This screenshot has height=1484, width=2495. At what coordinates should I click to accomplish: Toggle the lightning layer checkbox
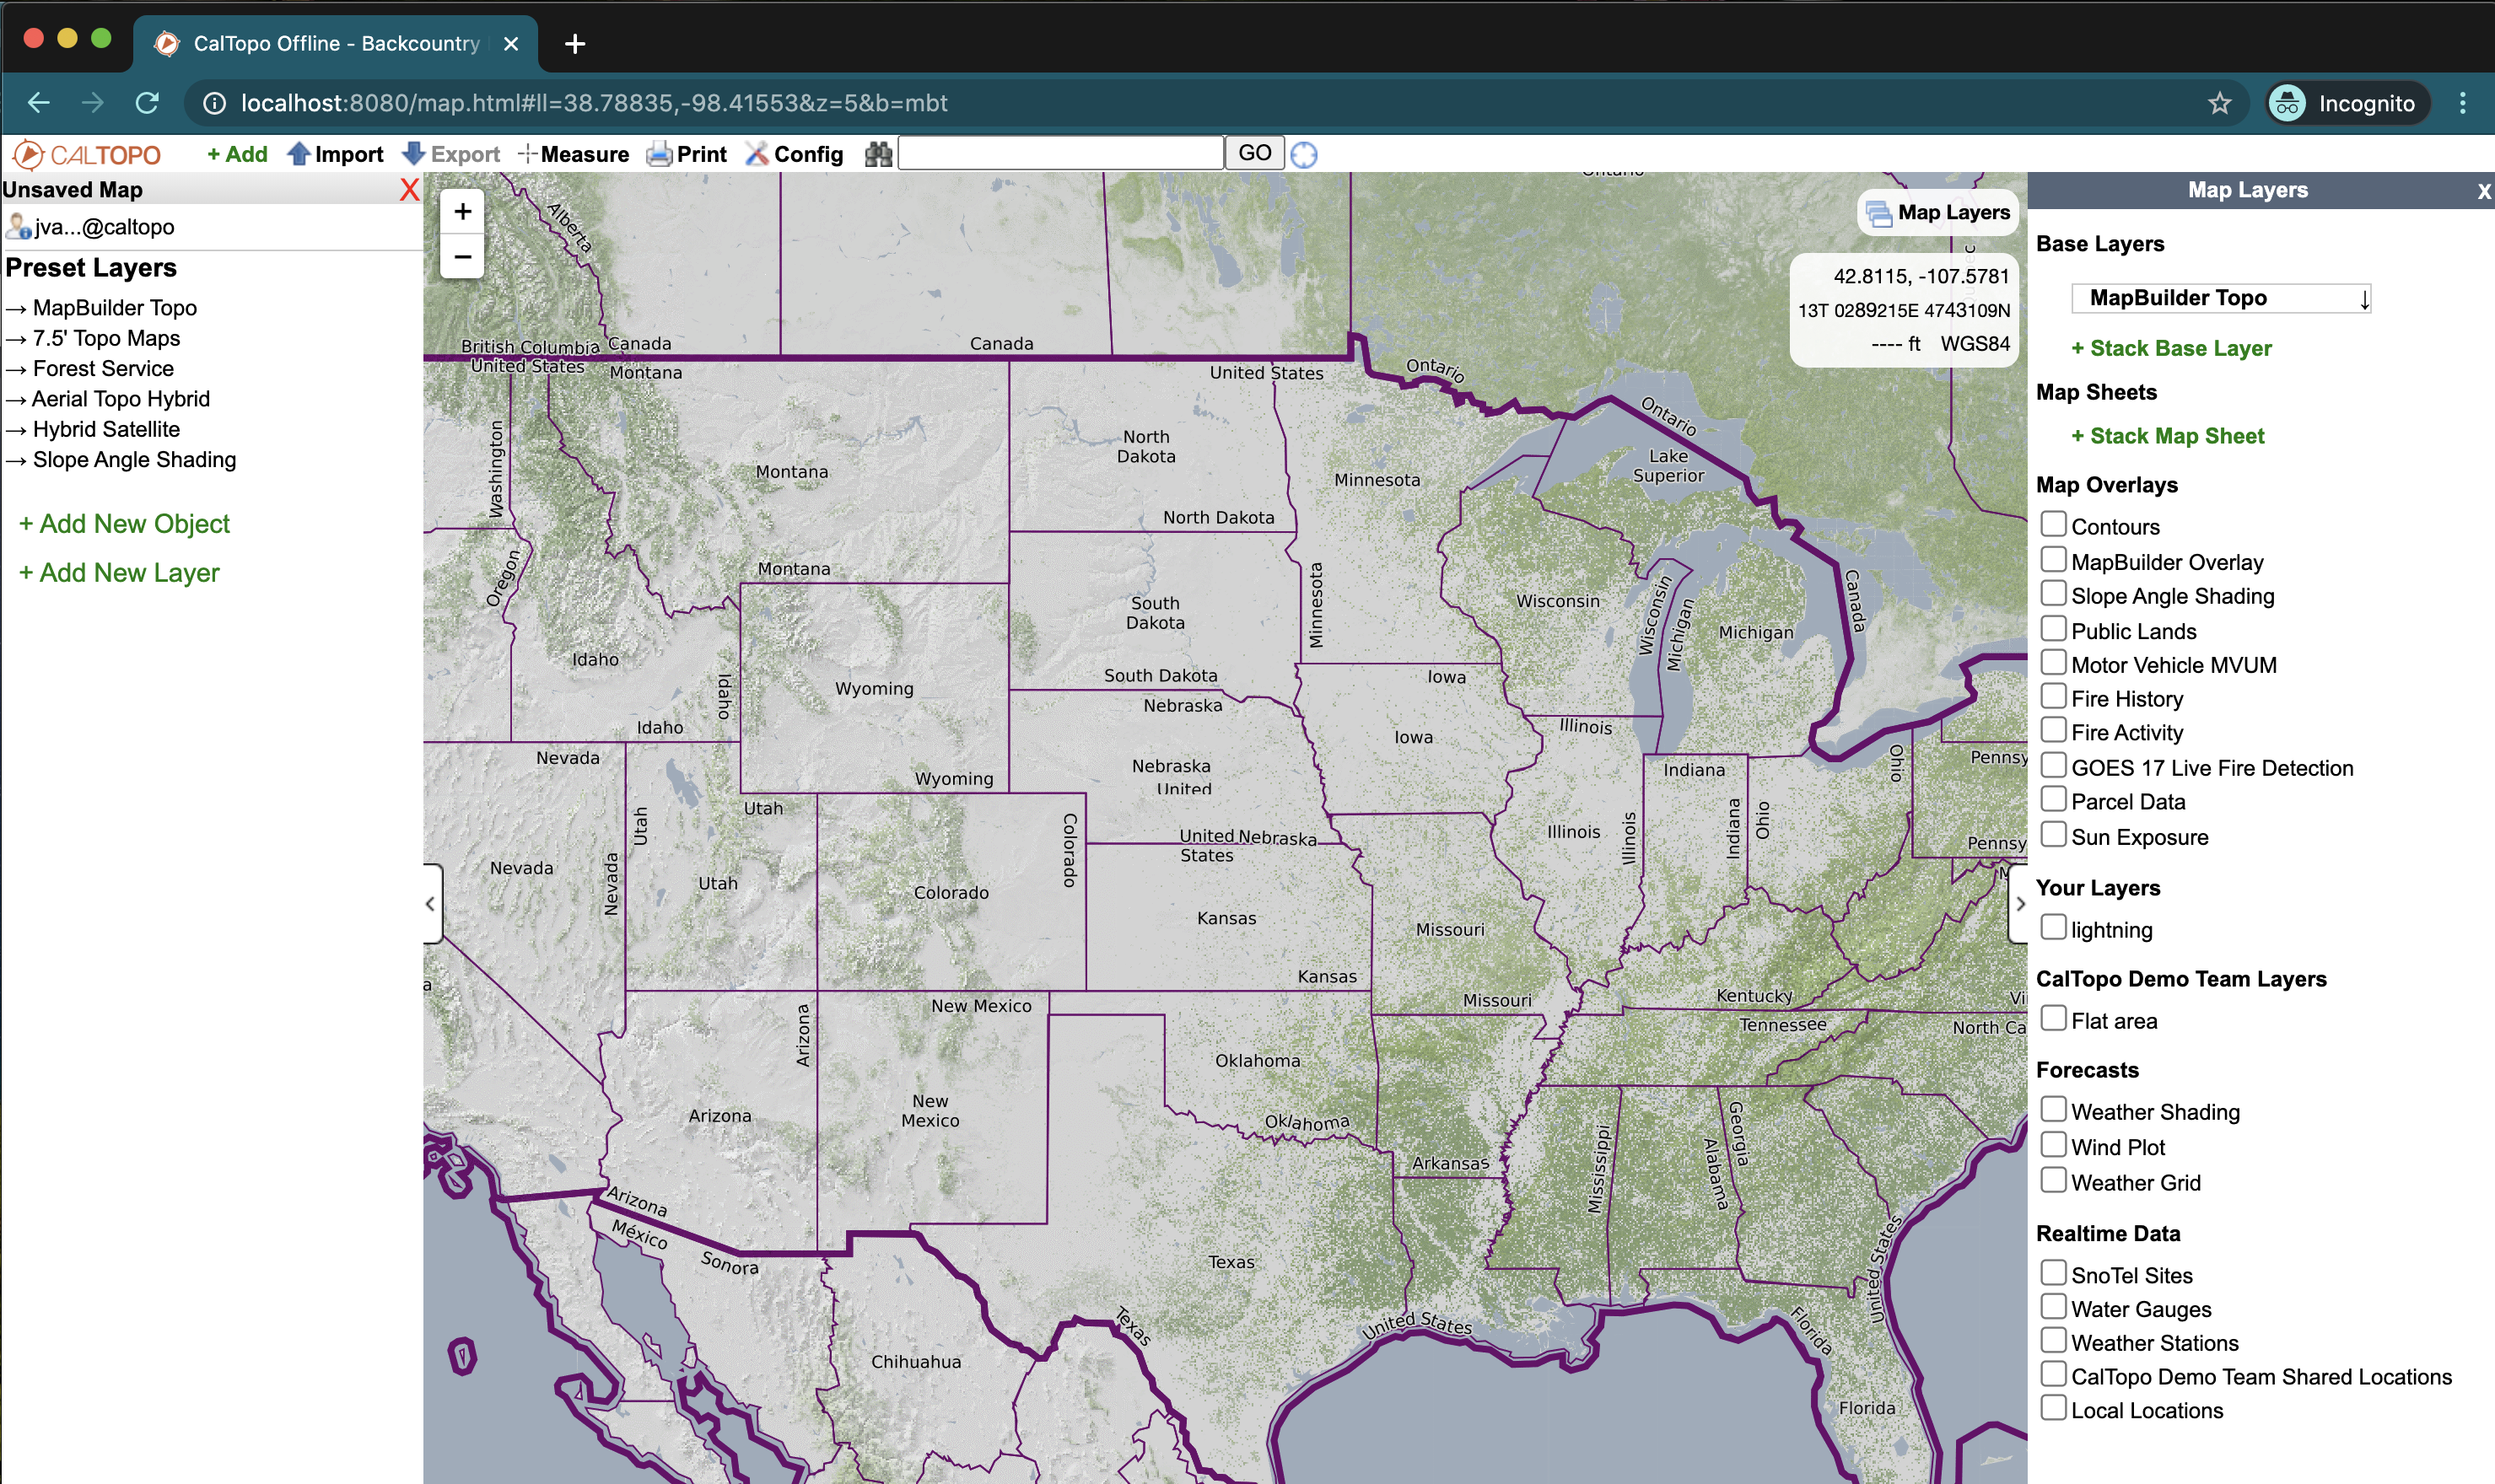[x=2053, y=927]
